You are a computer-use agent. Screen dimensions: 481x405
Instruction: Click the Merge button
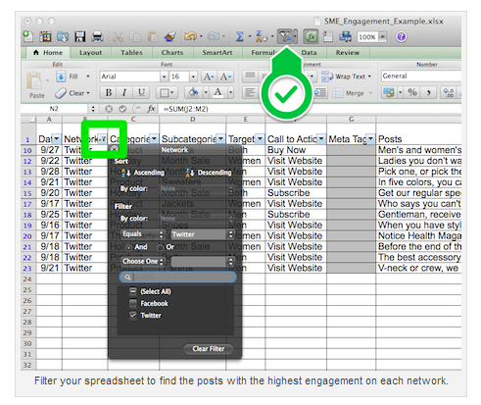click(353, 93)
